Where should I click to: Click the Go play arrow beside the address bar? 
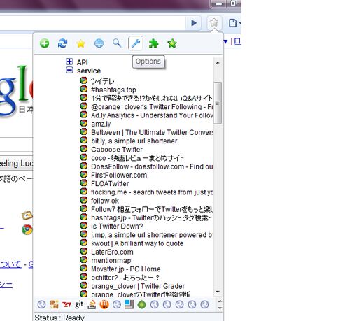pos(194,23)
